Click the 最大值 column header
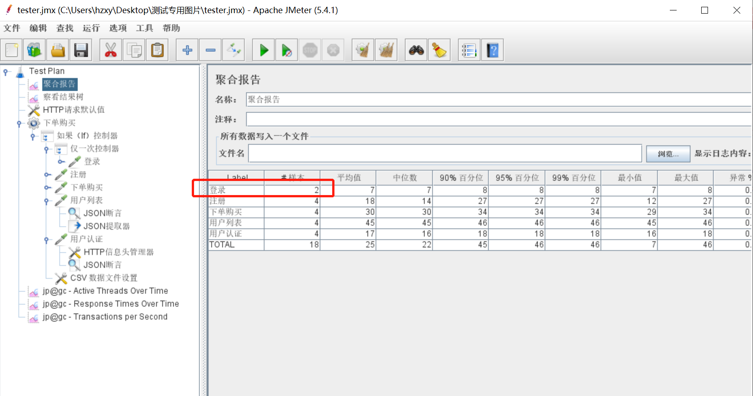This screenshot has width=753, height=396. (686, 178)
